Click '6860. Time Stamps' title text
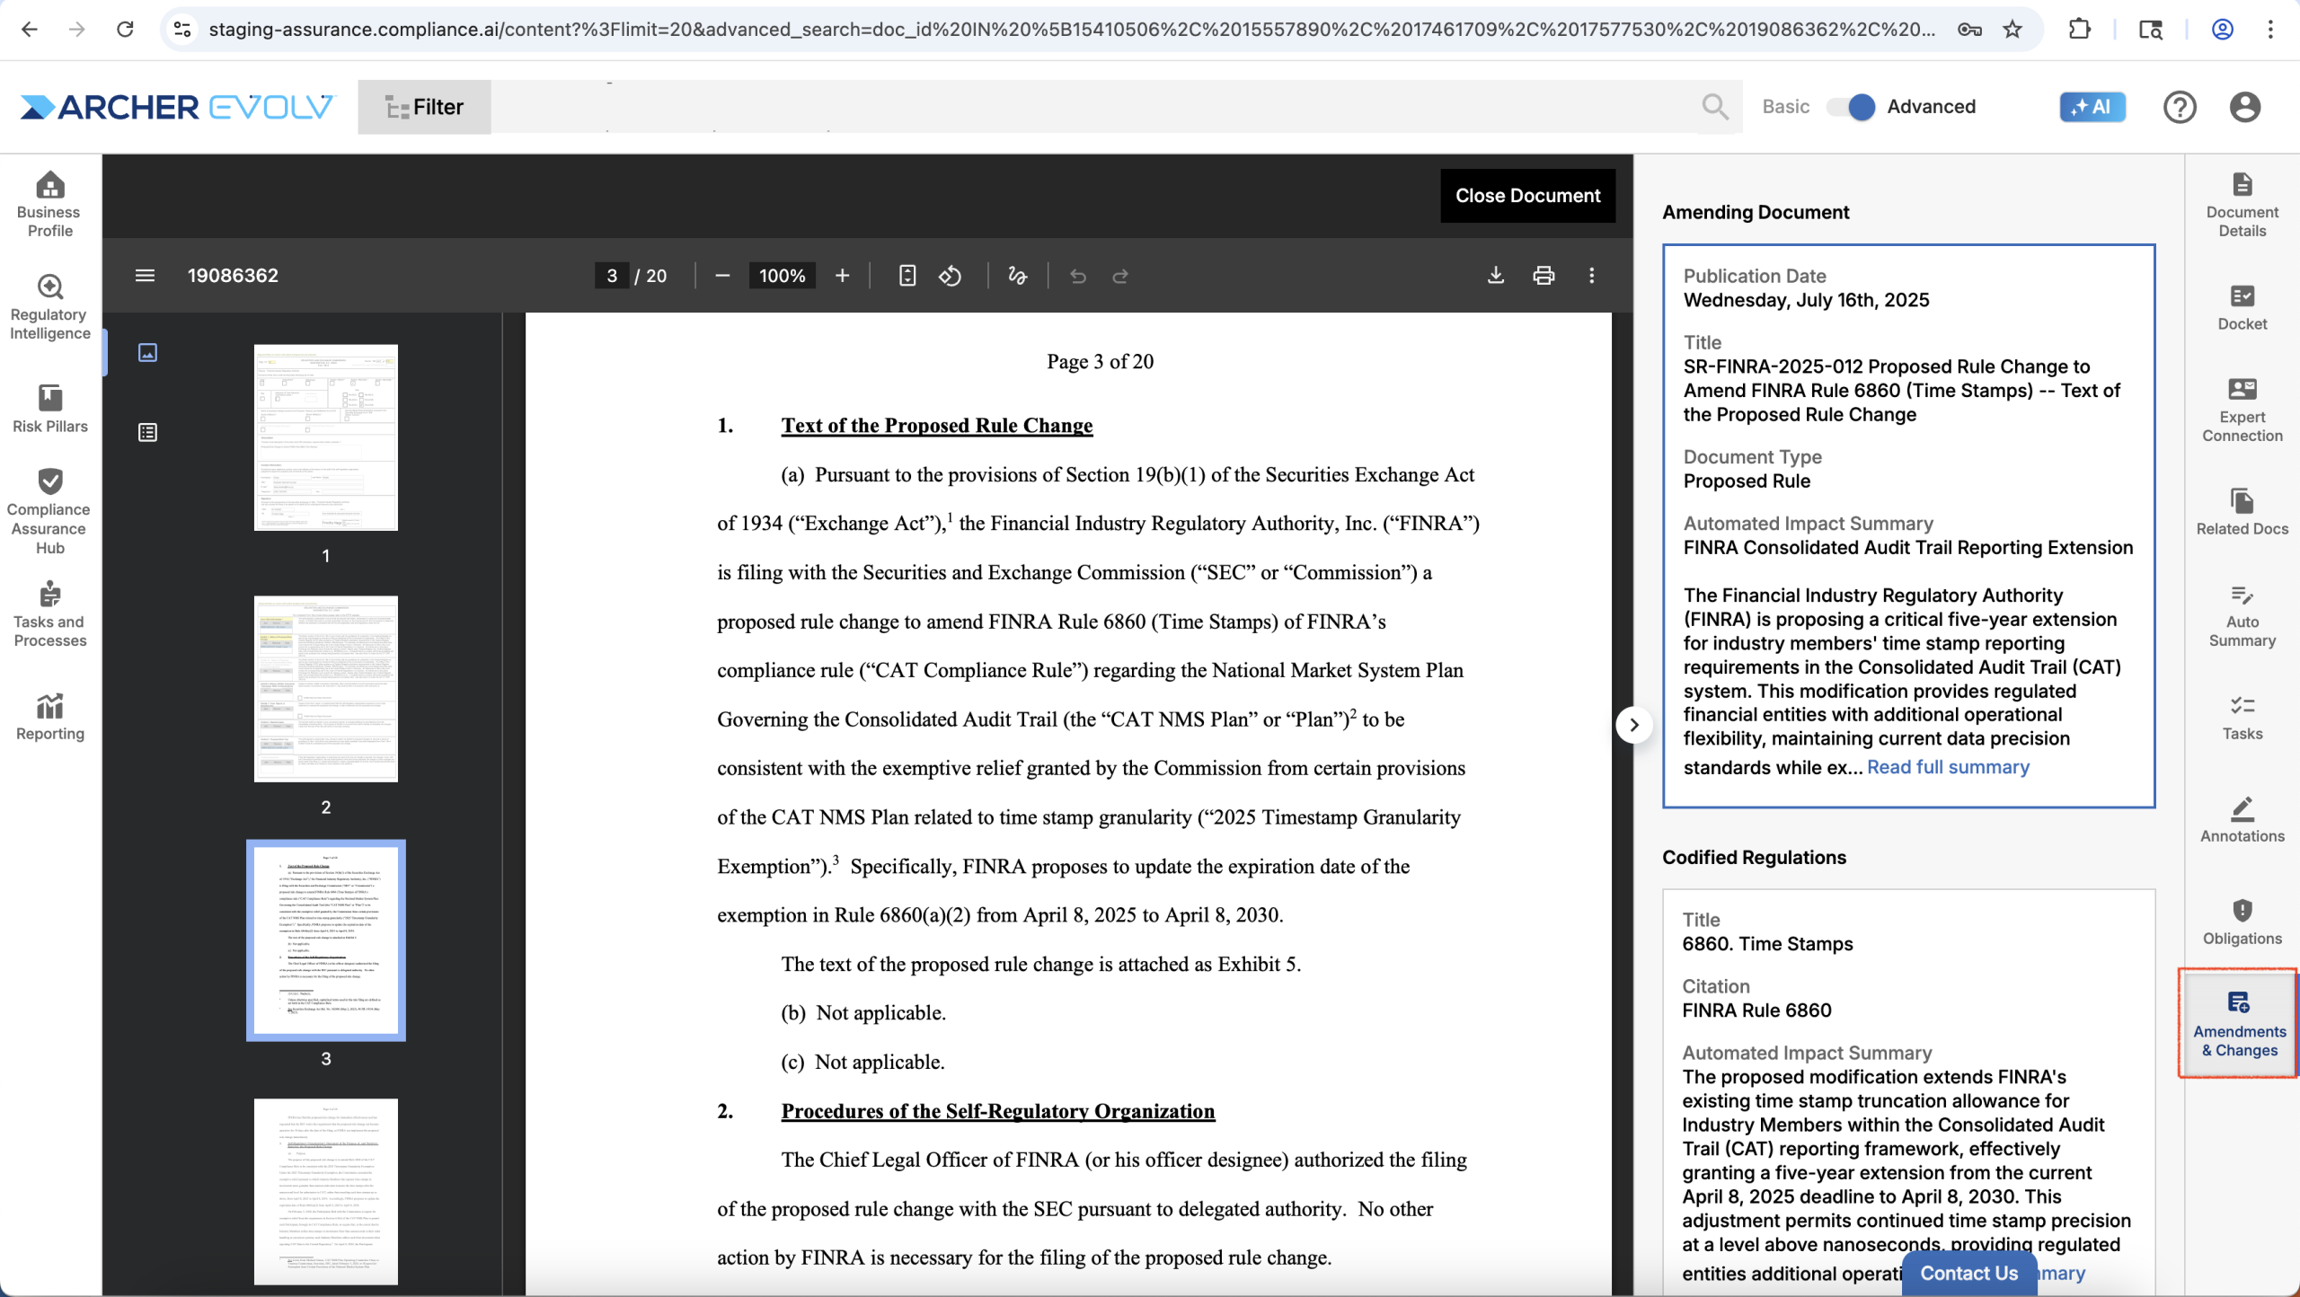 click(1767, 944)
